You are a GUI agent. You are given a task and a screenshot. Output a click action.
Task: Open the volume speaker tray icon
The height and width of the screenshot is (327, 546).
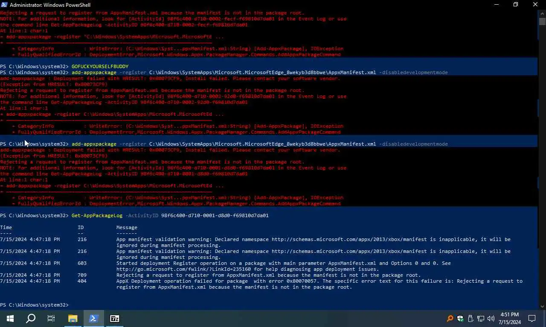pos(491,318)
